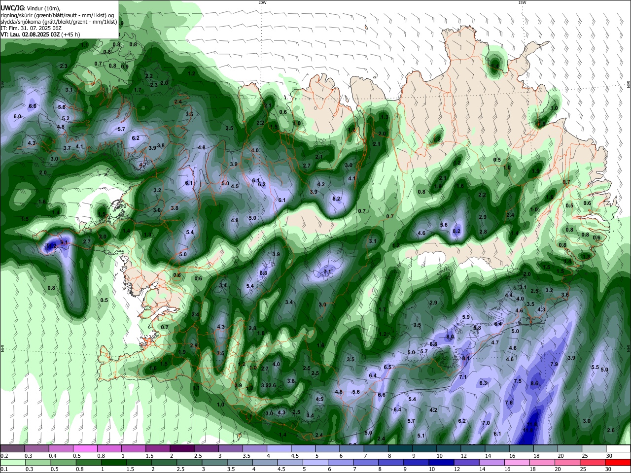
Task: Click the 7.5 precipitation value
Action: 518,381
